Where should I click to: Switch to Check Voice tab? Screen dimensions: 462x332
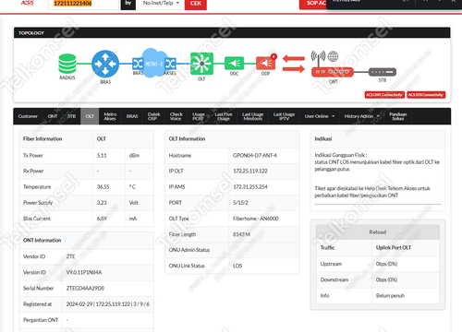176,116
